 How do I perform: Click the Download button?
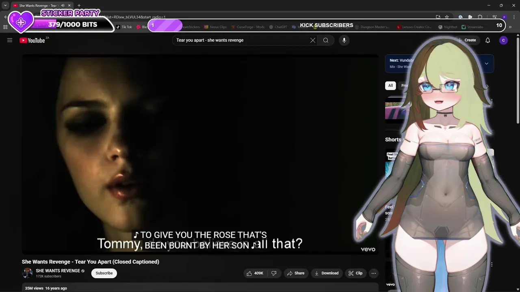click(327, 273)
